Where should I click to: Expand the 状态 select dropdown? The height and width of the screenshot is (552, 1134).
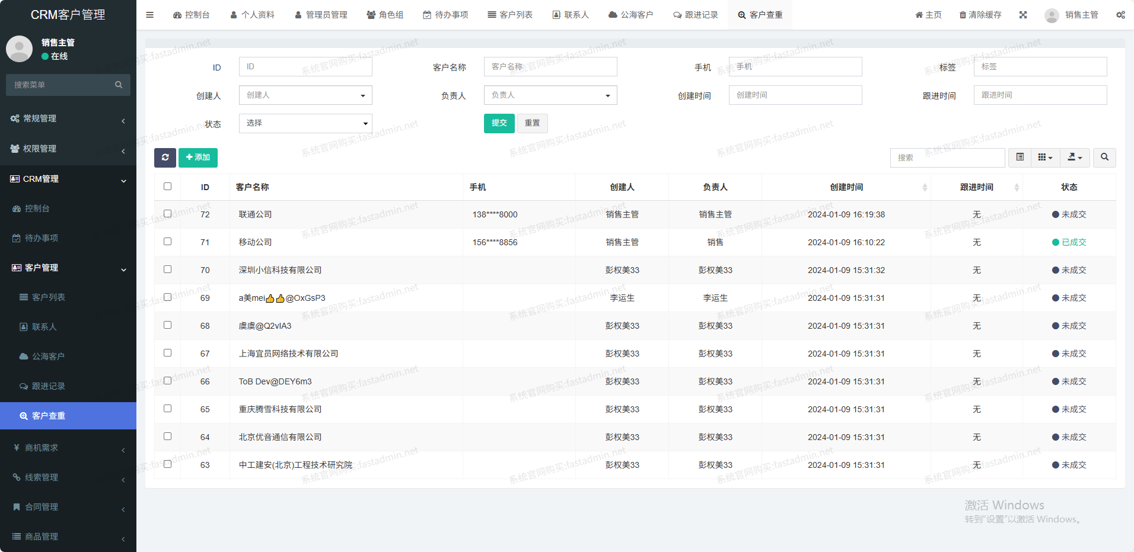pos(305,123)
